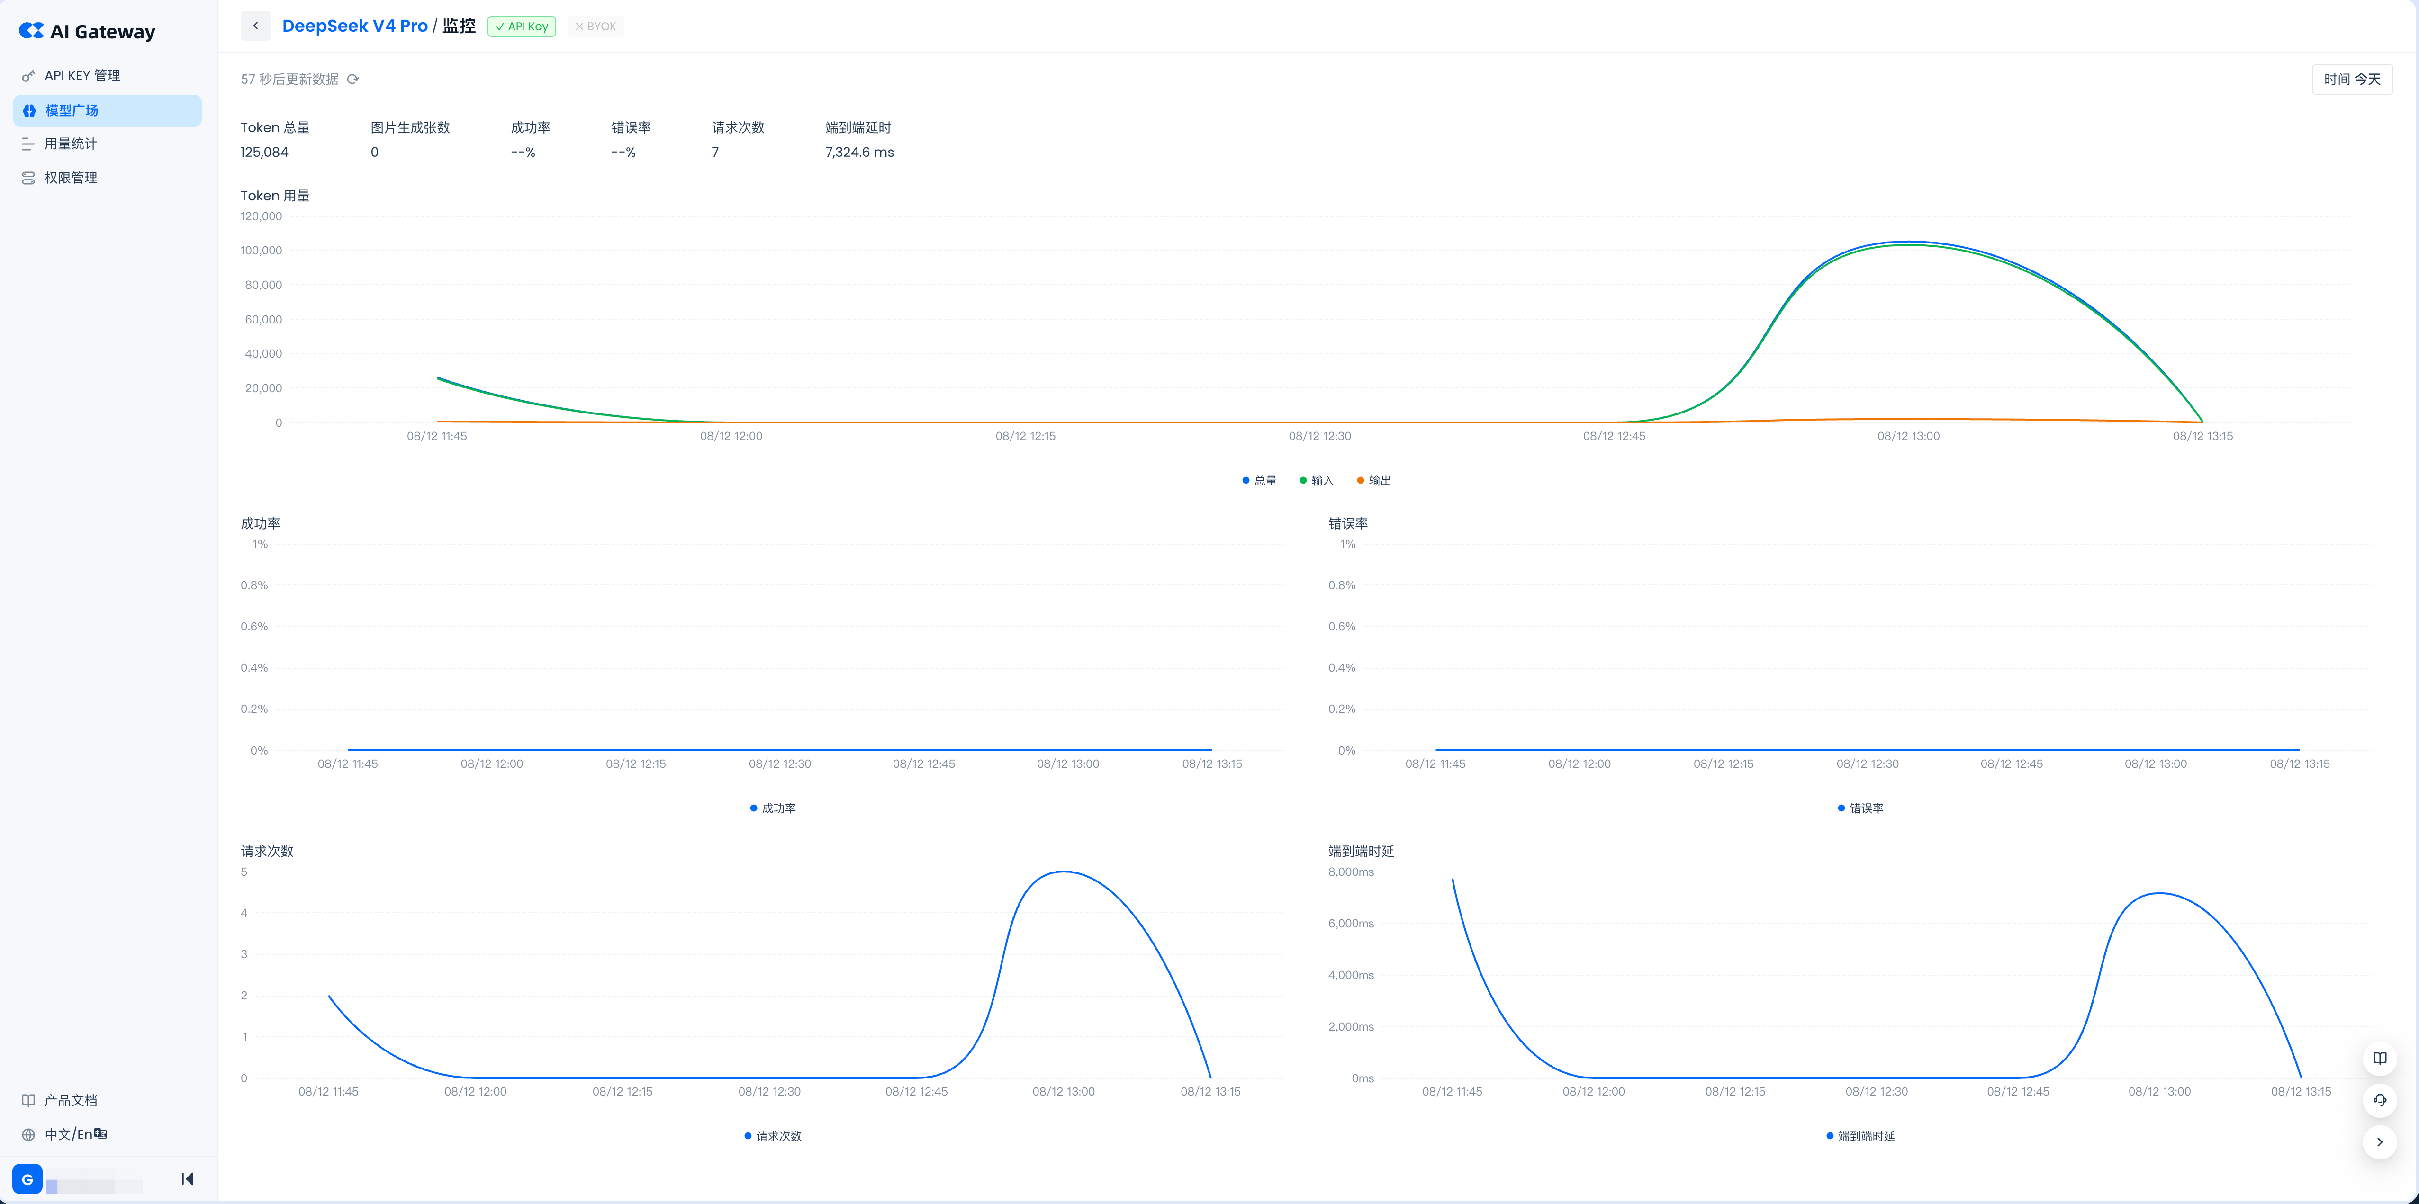The image size is (2419, 1204).
Task: Refresh data with the reload icon
Action: click(353, 80)
